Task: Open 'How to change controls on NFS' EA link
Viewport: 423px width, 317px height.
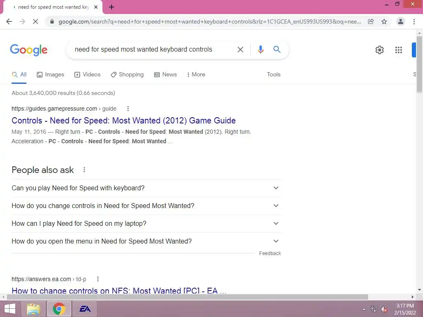Action: point(119,290)
